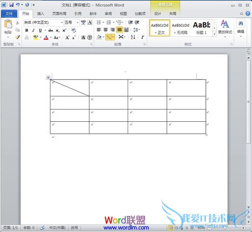
Task: Sort with the A-Z arrow icon
Action: [133, 37]
